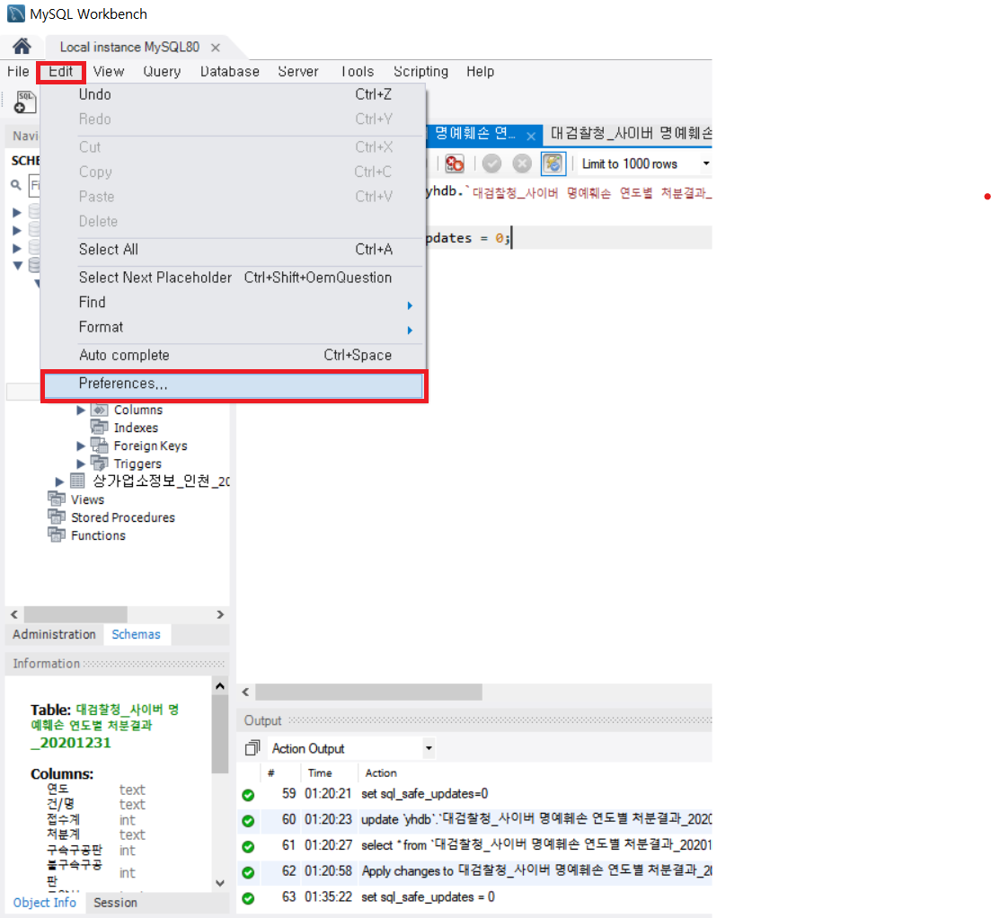Choose Undo from Edit menu
The height and width of the screenshot is (918, 991).
point(234,94)
